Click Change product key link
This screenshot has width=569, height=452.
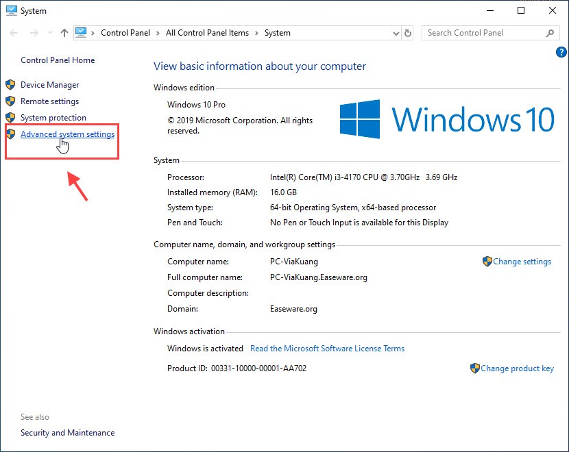point(517,368)
